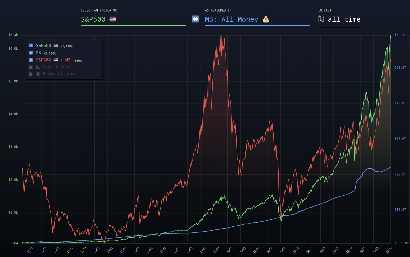Click the 1975 year label on the time axis
This screenshot has width=410, height=257.
(x=57, y=250)
